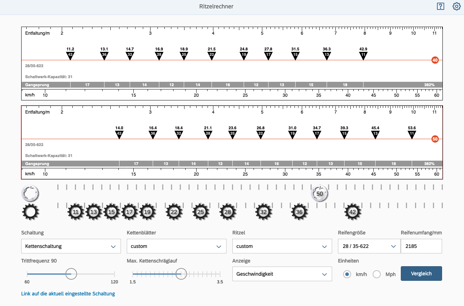Select the km/h radio button
Viewport: 464px width, 306px height.
(x=347, y=274)
